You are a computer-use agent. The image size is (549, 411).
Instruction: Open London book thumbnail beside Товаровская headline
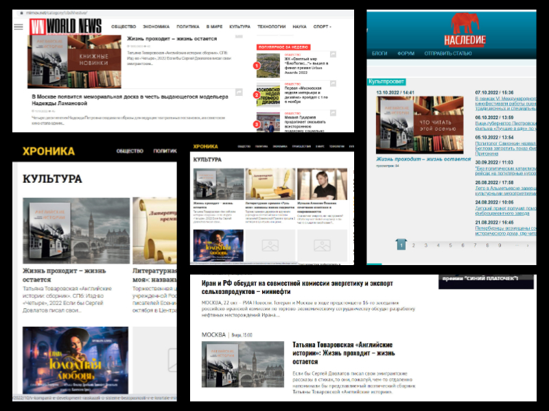coord(243,364)
